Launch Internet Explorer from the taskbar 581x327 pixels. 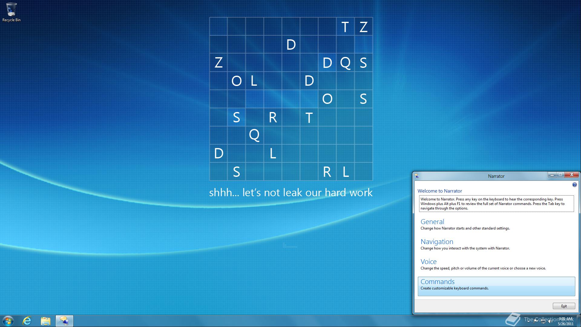27,321
